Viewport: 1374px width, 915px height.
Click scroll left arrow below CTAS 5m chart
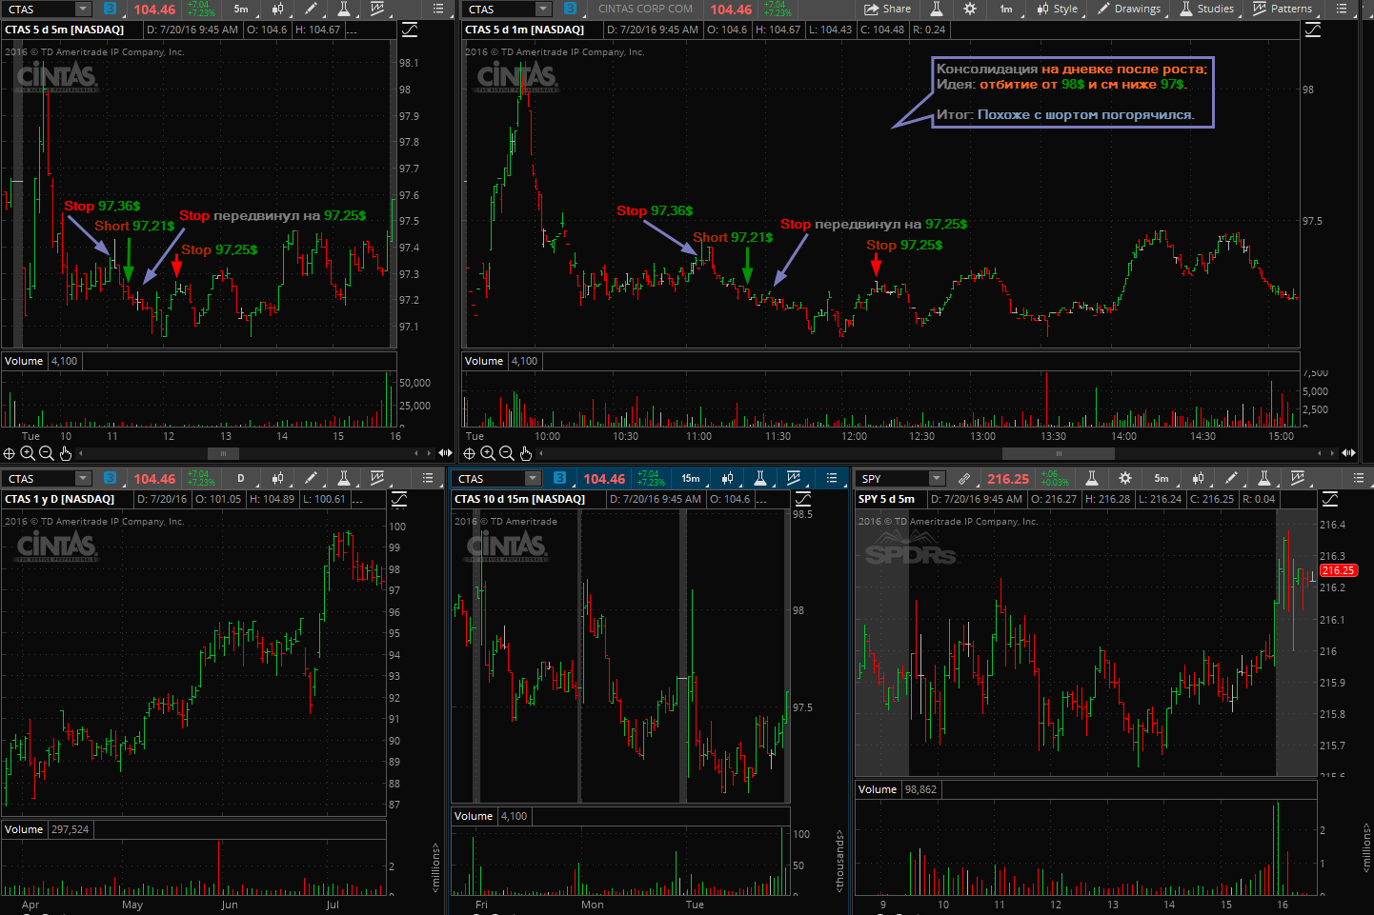[x=81, y=453]
